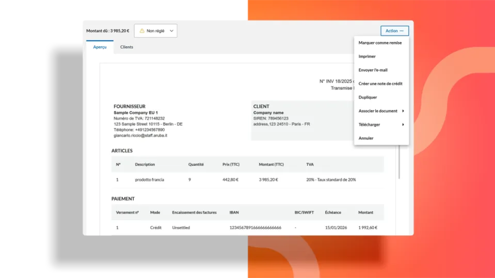Click the Description column header in Articles
The height and width of the screenshot is (278, 495).
(x=145, y=165)
